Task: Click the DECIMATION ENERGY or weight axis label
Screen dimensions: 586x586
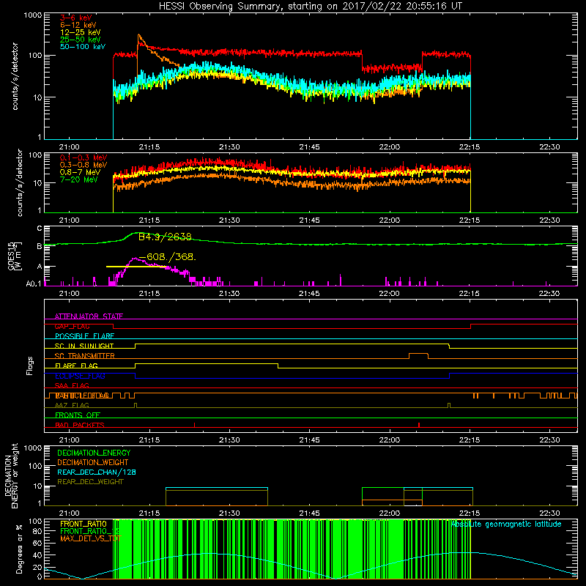Action: (11, 475)
